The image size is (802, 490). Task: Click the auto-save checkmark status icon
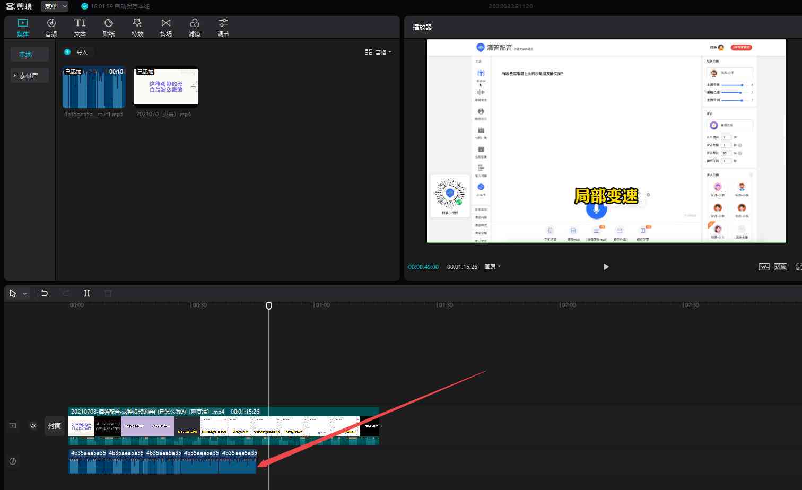point(84,6)
